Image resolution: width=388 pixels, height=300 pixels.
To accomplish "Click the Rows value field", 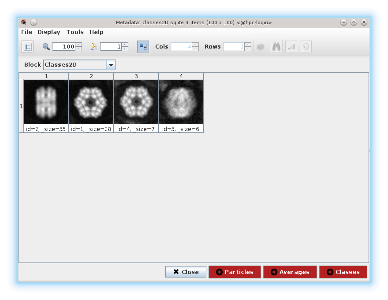I will (234, 46).
